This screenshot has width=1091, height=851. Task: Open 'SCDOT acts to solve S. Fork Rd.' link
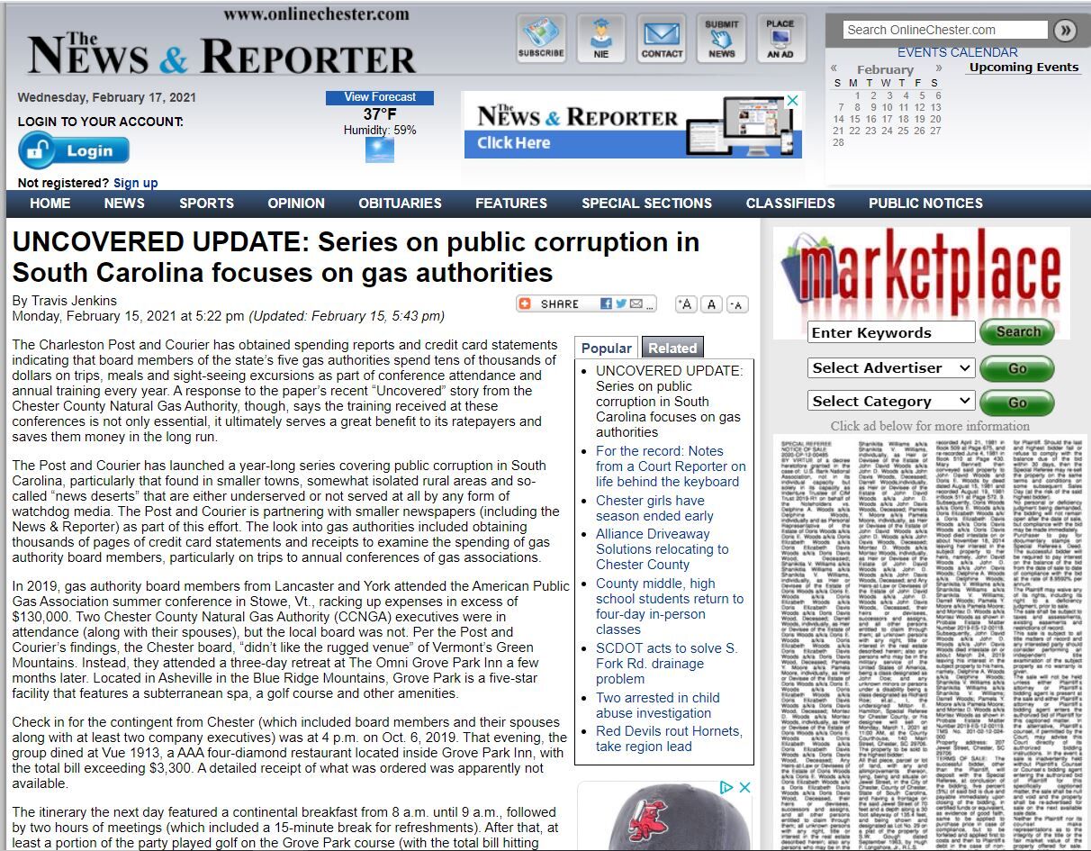click(666, 664)
